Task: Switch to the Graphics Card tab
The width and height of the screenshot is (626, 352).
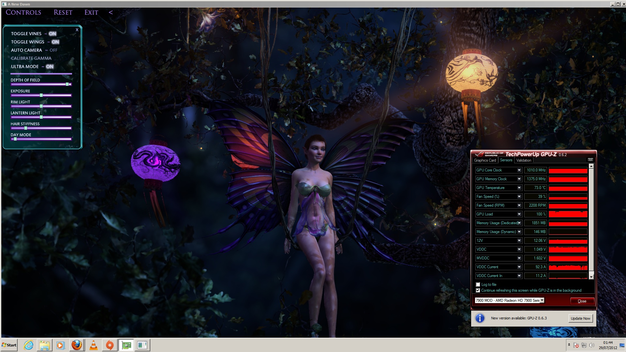Action: [485, 160]
